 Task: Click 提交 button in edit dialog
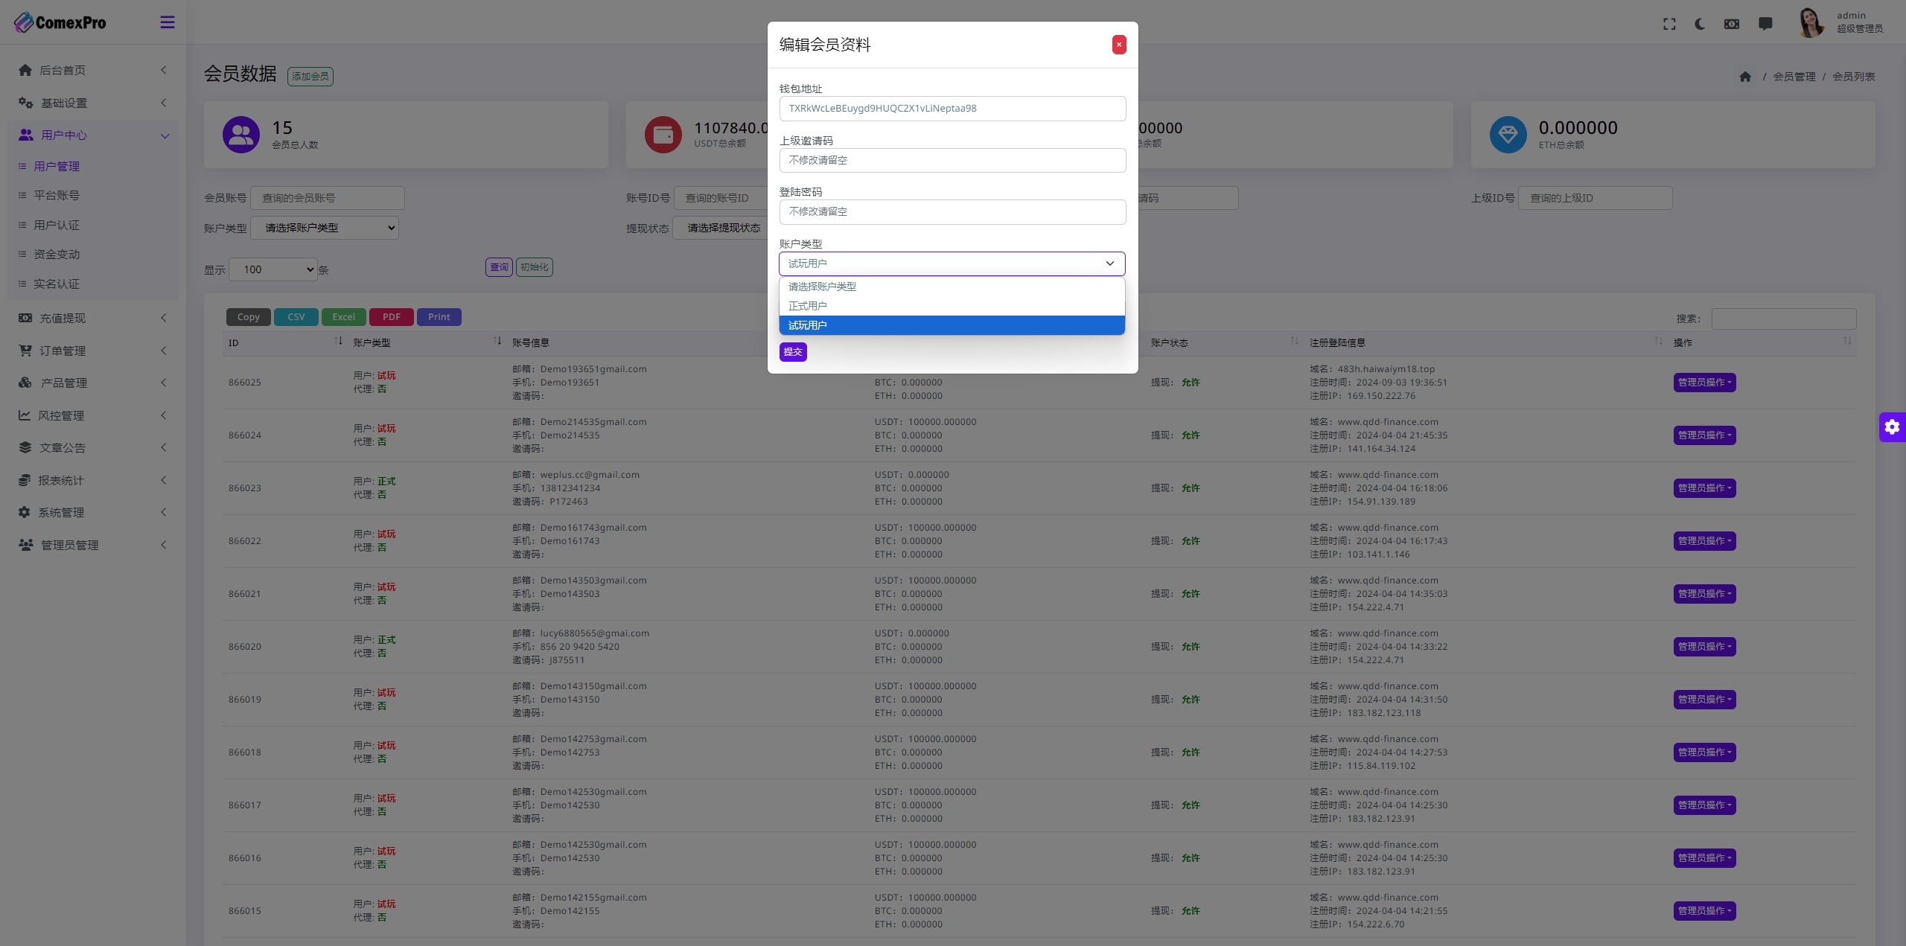[794, 351]
